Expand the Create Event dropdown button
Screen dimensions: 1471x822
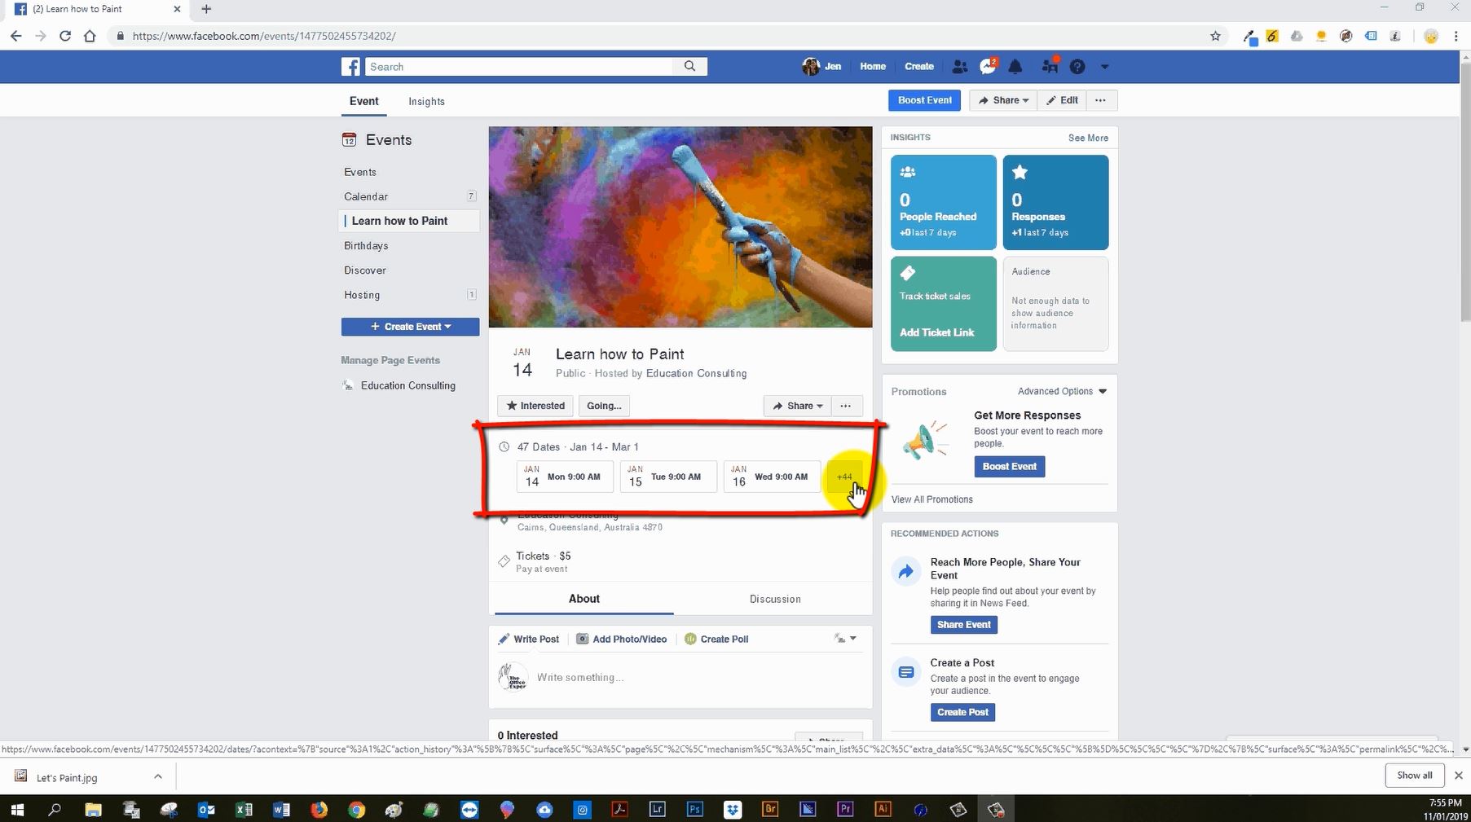[411, 327]
